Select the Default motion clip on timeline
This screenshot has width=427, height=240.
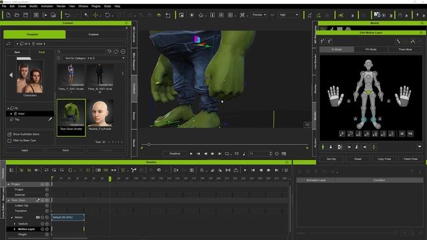(x=68, y=217)
